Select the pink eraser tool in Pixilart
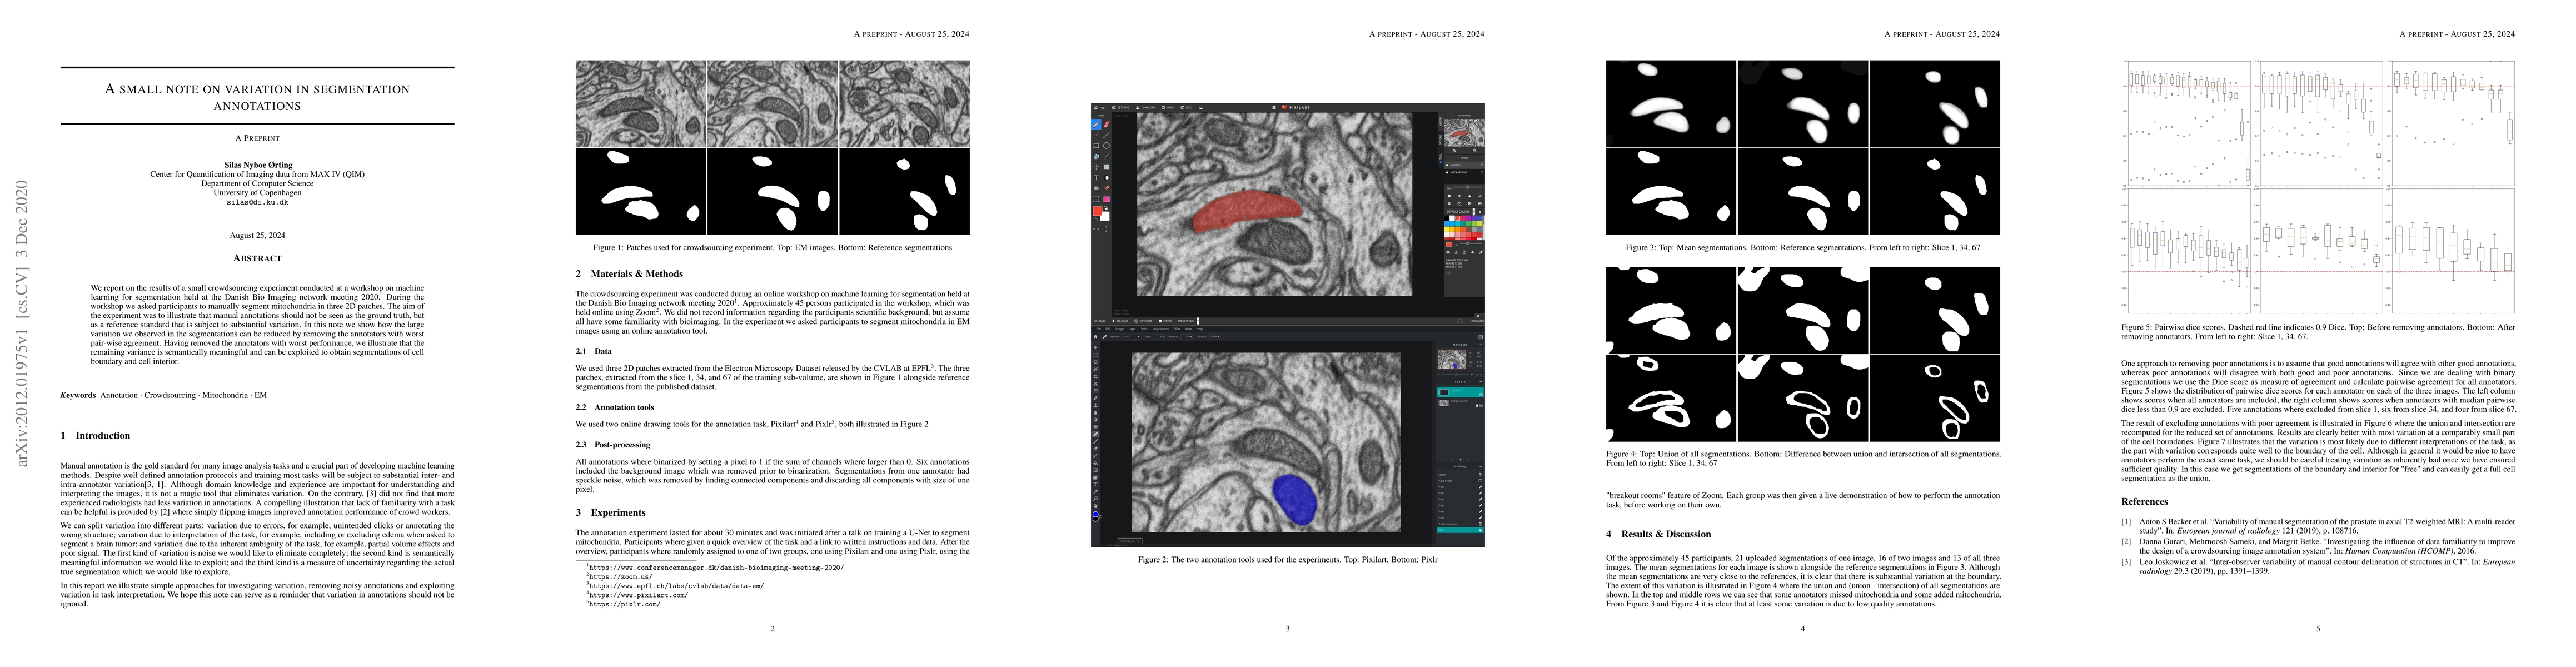This screenshot has height=667, width=2576. coord(1106,125)
